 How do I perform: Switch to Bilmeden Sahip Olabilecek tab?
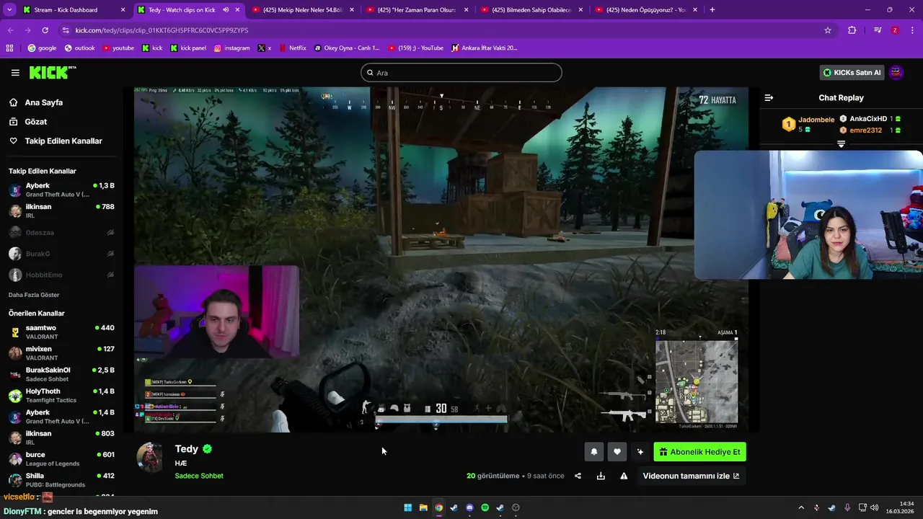pos(532,10)
